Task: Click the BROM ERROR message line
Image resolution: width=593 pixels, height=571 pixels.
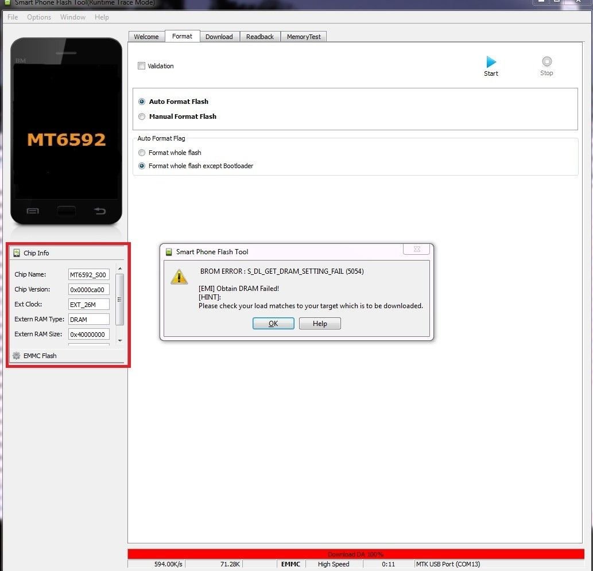Action: point(282,271)
